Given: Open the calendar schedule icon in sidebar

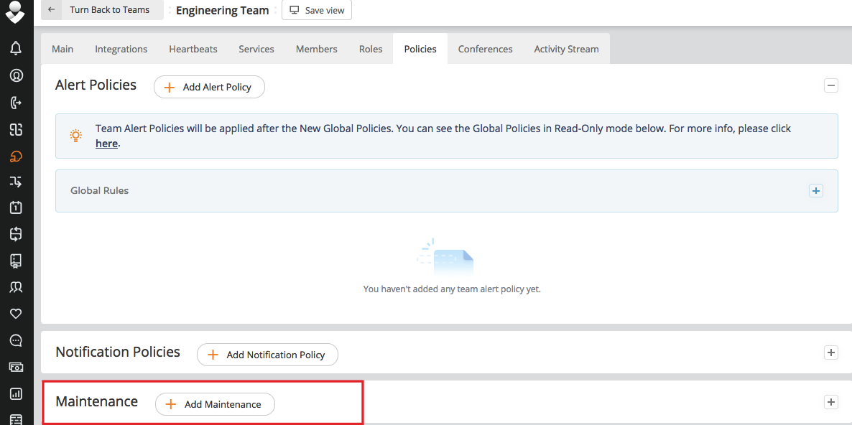Looking at the screenshot, I should pyautogui.click(x=16, y=207).
